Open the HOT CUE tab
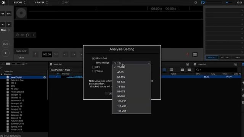The width and height of the screenshot is (244, 137). click(225, 57)
